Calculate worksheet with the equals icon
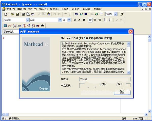 86,14
